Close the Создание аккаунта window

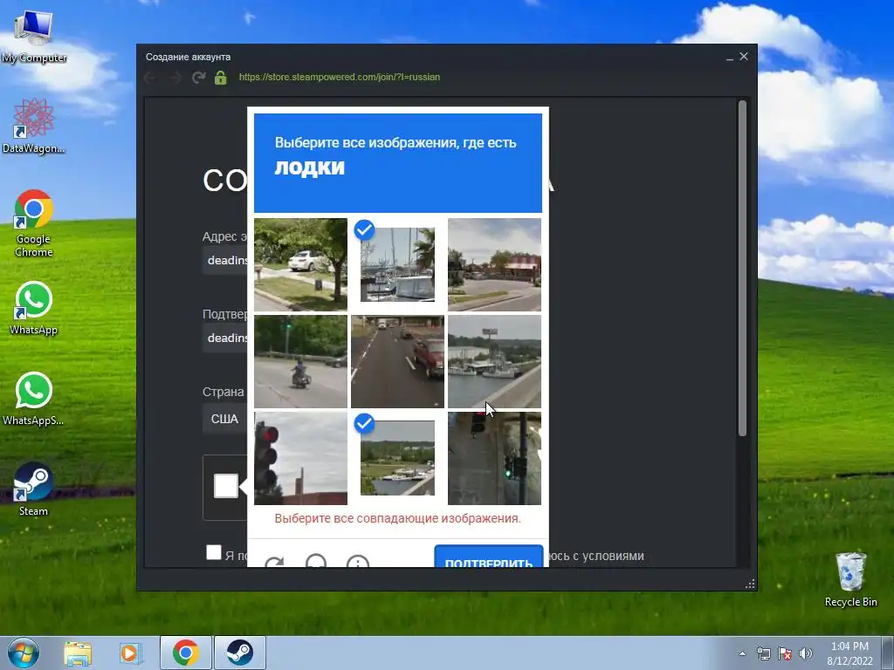[x=744, y=57]
